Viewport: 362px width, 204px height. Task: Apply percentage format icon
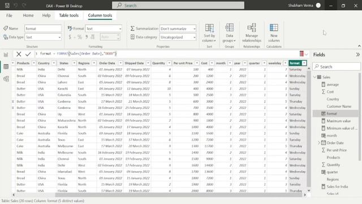(x=80, y=37)
